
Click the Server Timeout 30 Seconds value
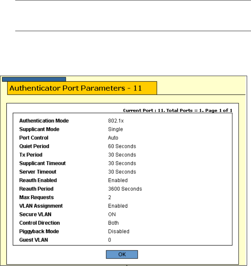point(122,172)
